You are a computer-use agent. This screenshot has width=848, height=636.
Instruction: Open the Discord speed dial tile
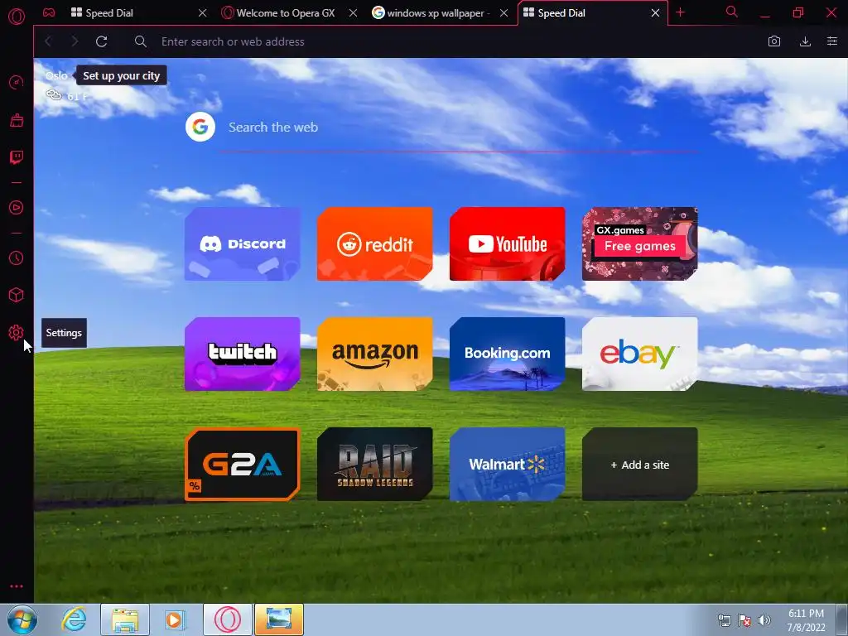(243, 244)
